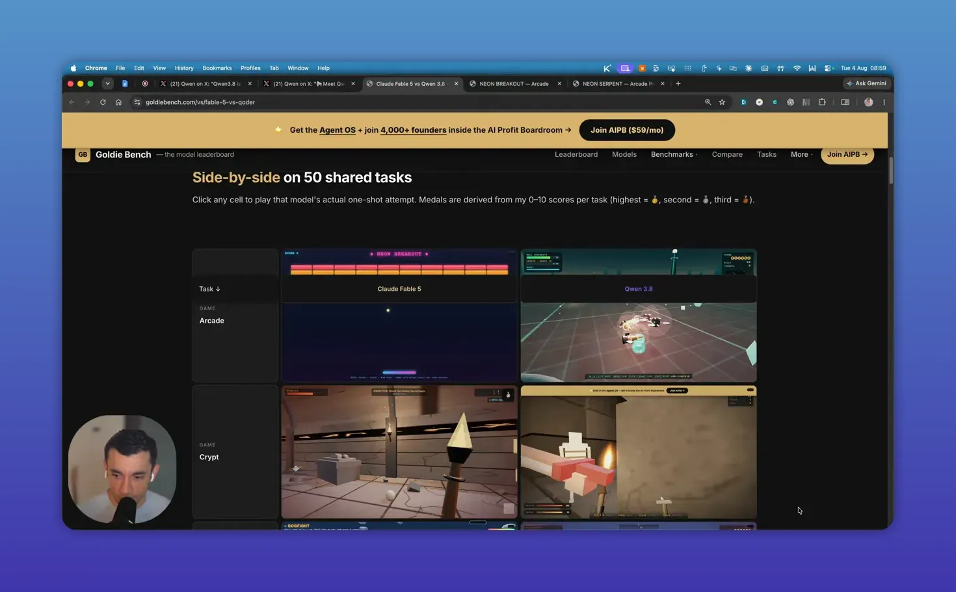This screenshot has height=592, width=956.
Task: Open Chrome's three-dot menu
Action: click(884, 102)
